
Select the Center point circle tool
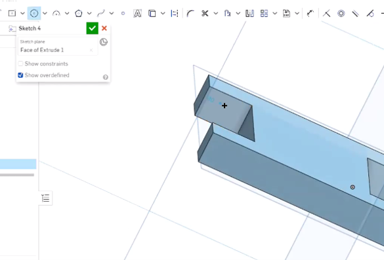pyautogui.click(x=34, y=13)
